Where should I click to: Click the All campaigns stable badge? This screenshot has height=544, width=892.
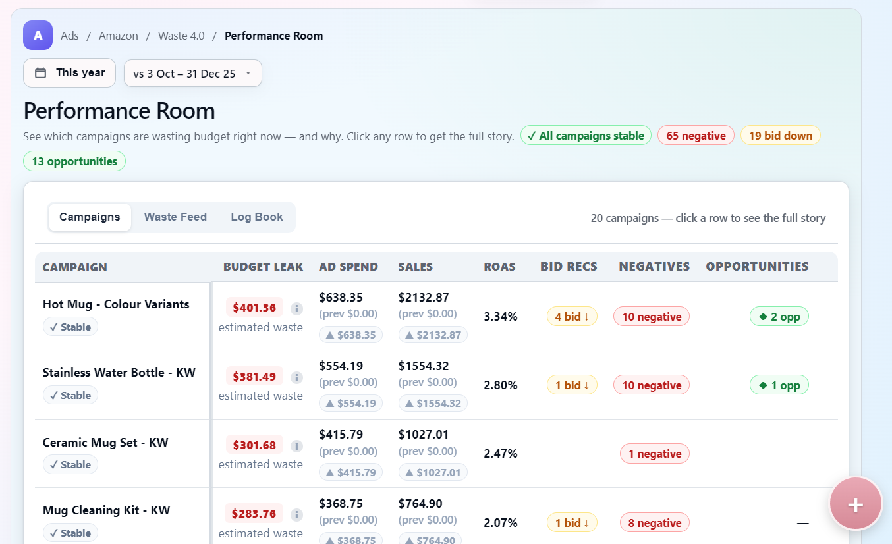(x=586, y=136)
